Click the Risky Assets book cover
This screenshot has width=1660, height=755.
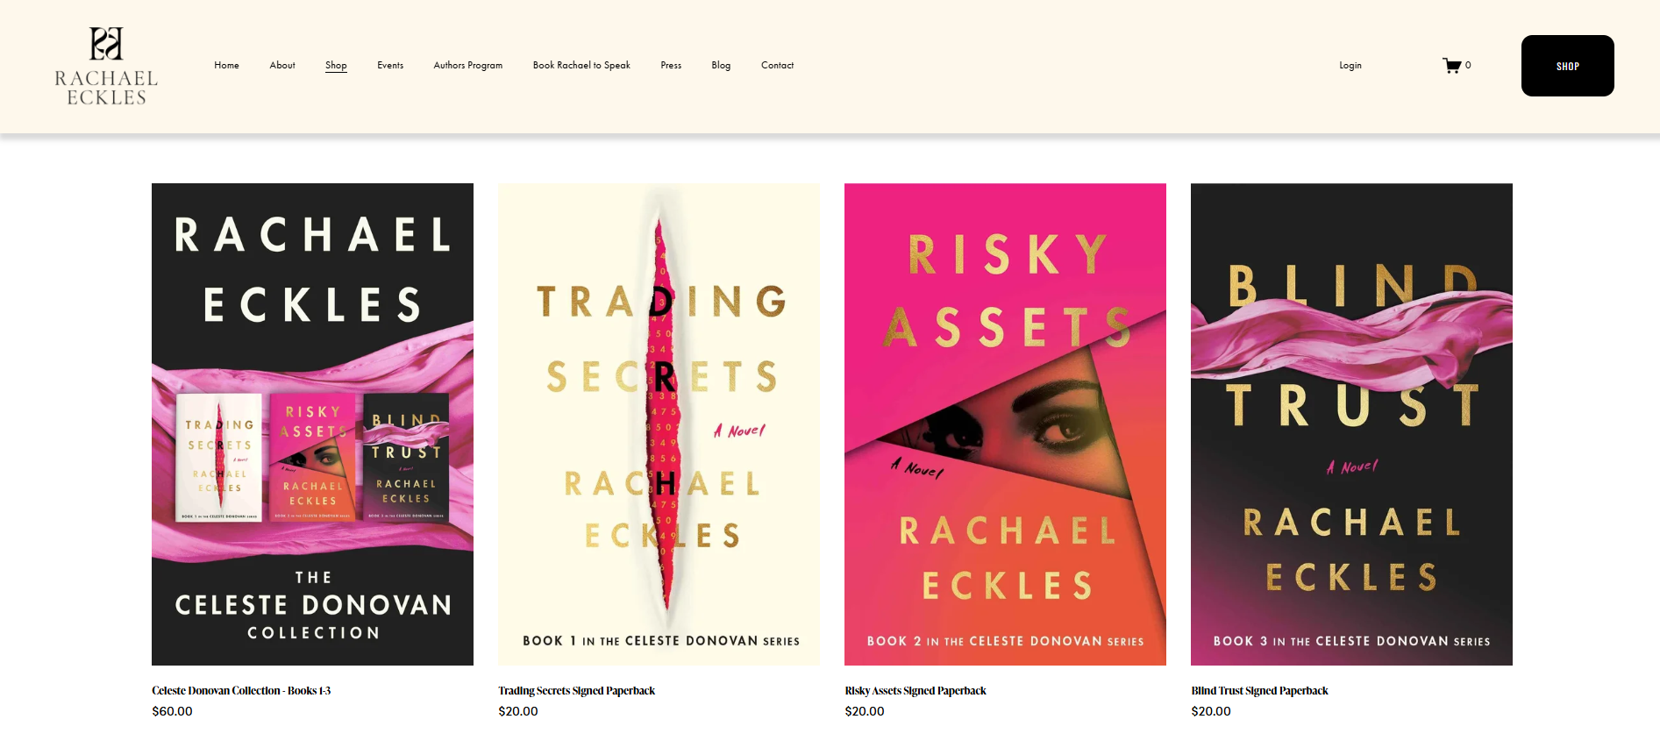(1005, 424)
